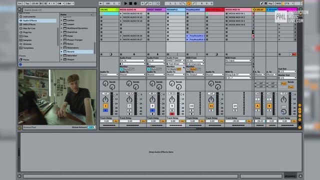Select Samples browser category
The image size is (320, 180).
pos(27,40)
